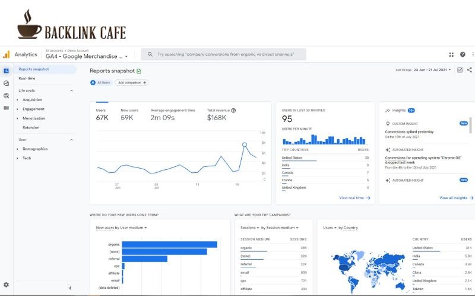Click the 10+ insights count badge
Screen dimensions: 475x296
coord(411,111)
